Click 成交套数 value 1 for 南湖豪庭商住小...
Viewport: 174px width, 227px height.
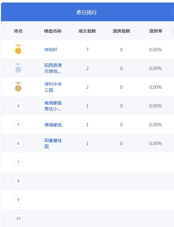tap(87, 106)
